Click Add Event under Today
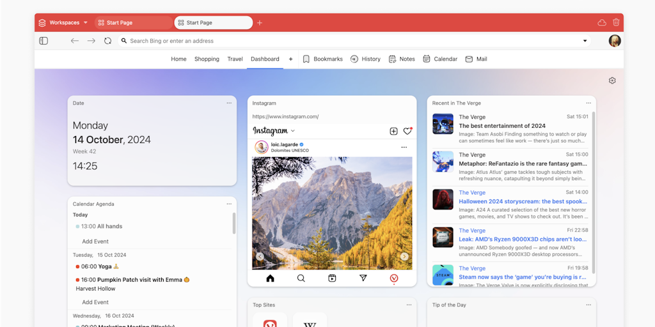655x327 pixels. pos(95,241)
